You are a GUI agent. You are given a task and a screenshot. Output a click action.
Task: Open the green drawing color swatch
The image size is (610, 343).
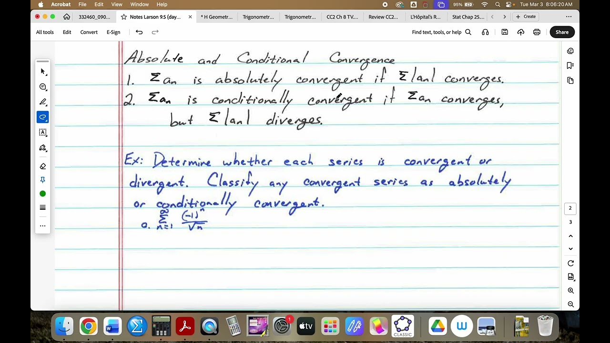tap(43, 194)
